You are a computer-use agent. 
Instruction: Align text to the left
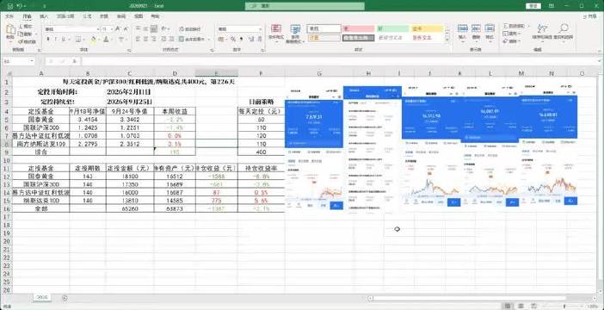(138, 39)
